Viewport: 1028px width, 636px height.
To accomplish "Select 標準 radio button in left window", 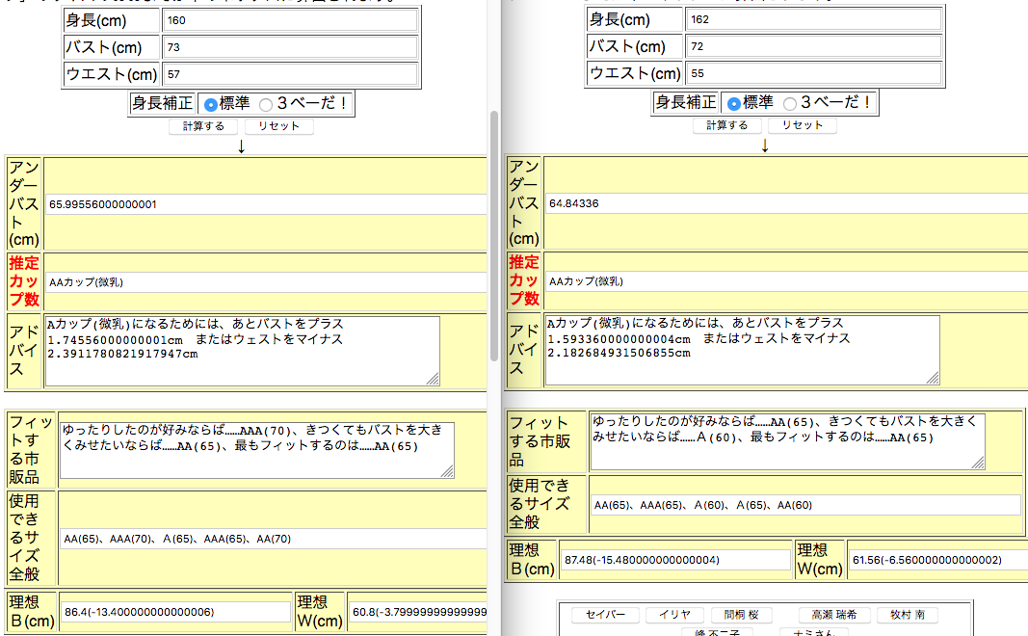I will click(211, 104).
